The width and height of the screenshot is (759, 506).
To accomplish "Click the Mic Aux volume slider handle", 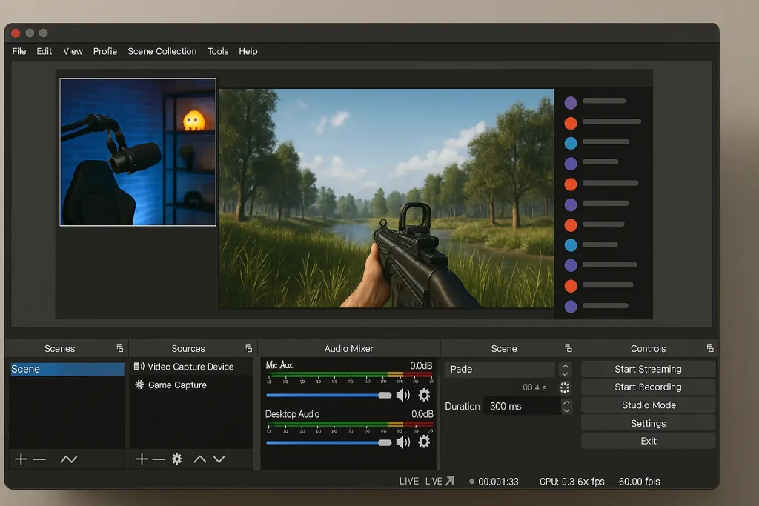I will 385,396.
